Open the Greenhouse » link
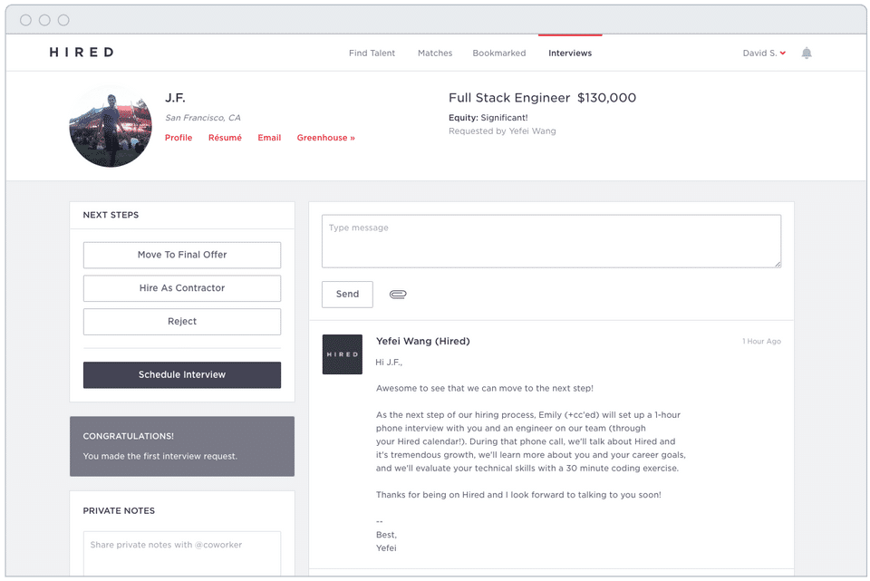The width and height of the screenshot is (870, 581). [325, 138]
